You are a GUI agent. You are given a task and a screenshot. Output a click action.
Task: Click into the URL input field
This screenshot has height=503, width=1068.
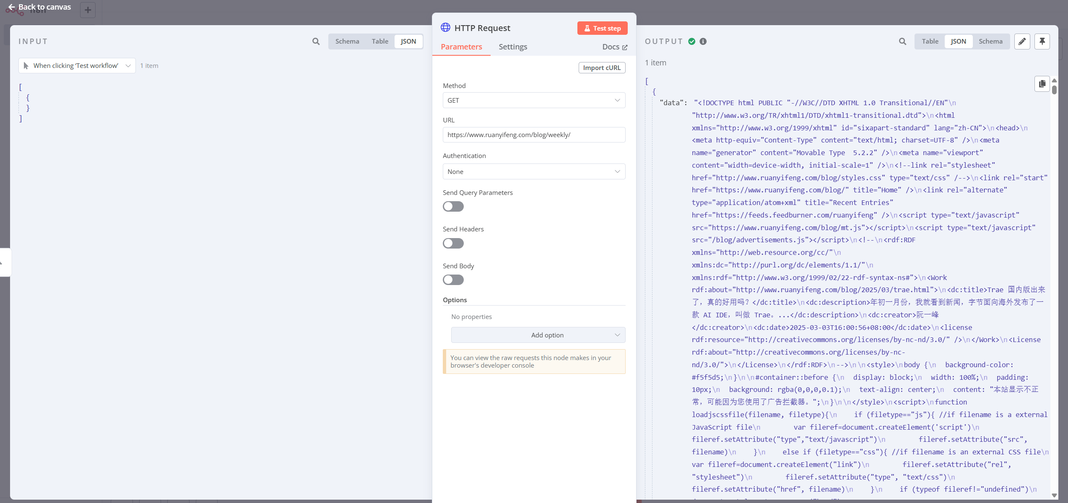click(533, 135)
